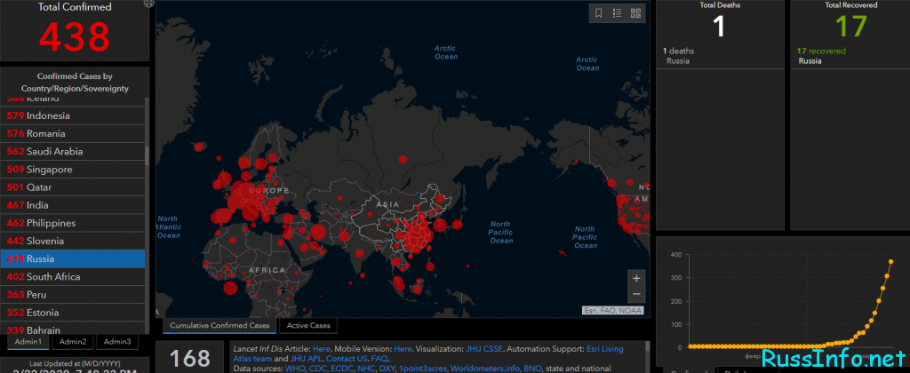Select Qatar in the country list
This screenshot has width=910, height=373.
73,187
